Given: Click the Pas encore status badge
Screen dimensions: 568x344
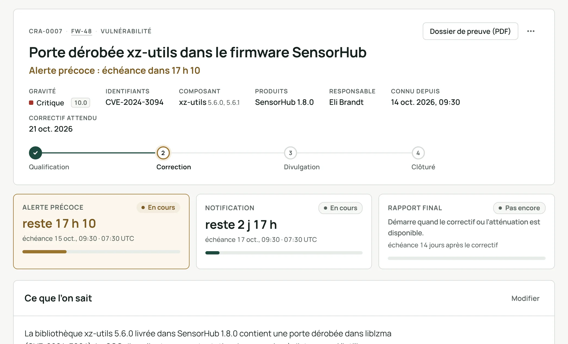Looking at the screenshot, I should click(x=519, y=208).
